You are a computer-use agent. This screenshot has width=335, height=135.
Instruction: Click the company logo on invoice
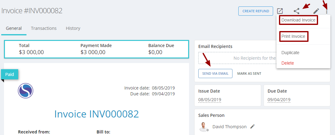pos(26,91)
